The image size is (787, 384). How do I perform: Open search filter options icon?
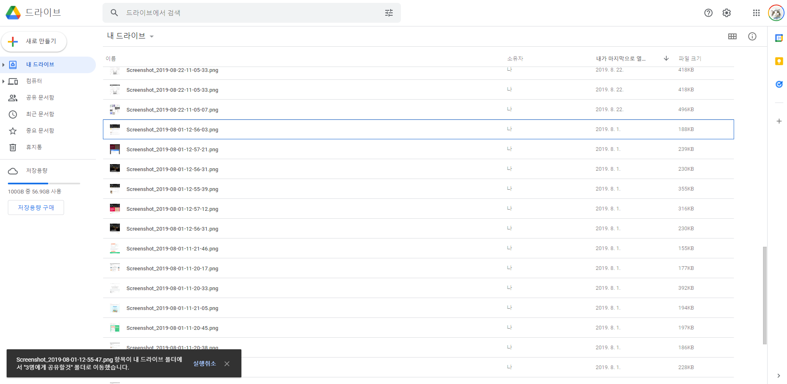389,13
